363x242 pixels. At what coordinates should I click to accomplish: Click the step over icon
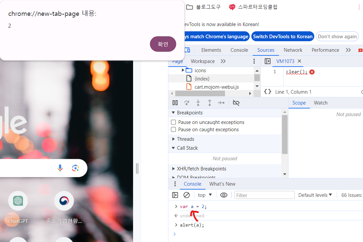pos(186,103)
